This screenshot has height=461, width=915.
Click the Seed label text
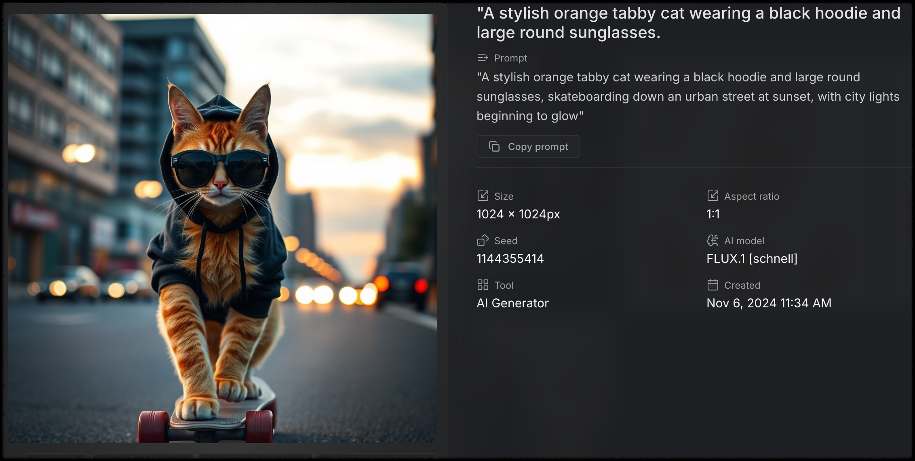tap(506, 241)
